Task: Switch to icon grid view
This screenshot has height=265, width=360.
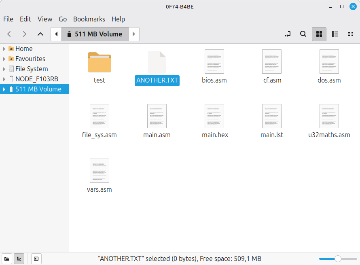Action: pyautogui.click(x=319, y=34)
